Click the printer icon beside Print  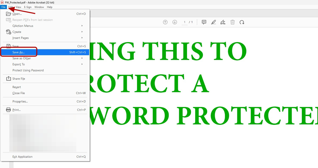[8, 110]
